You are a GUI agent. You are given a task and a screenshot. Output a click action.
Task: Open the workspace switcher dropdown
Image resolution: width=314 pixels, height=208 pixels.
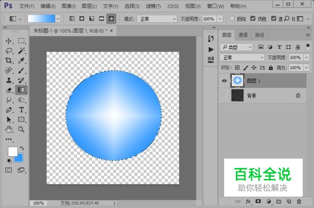pos(303,19)
